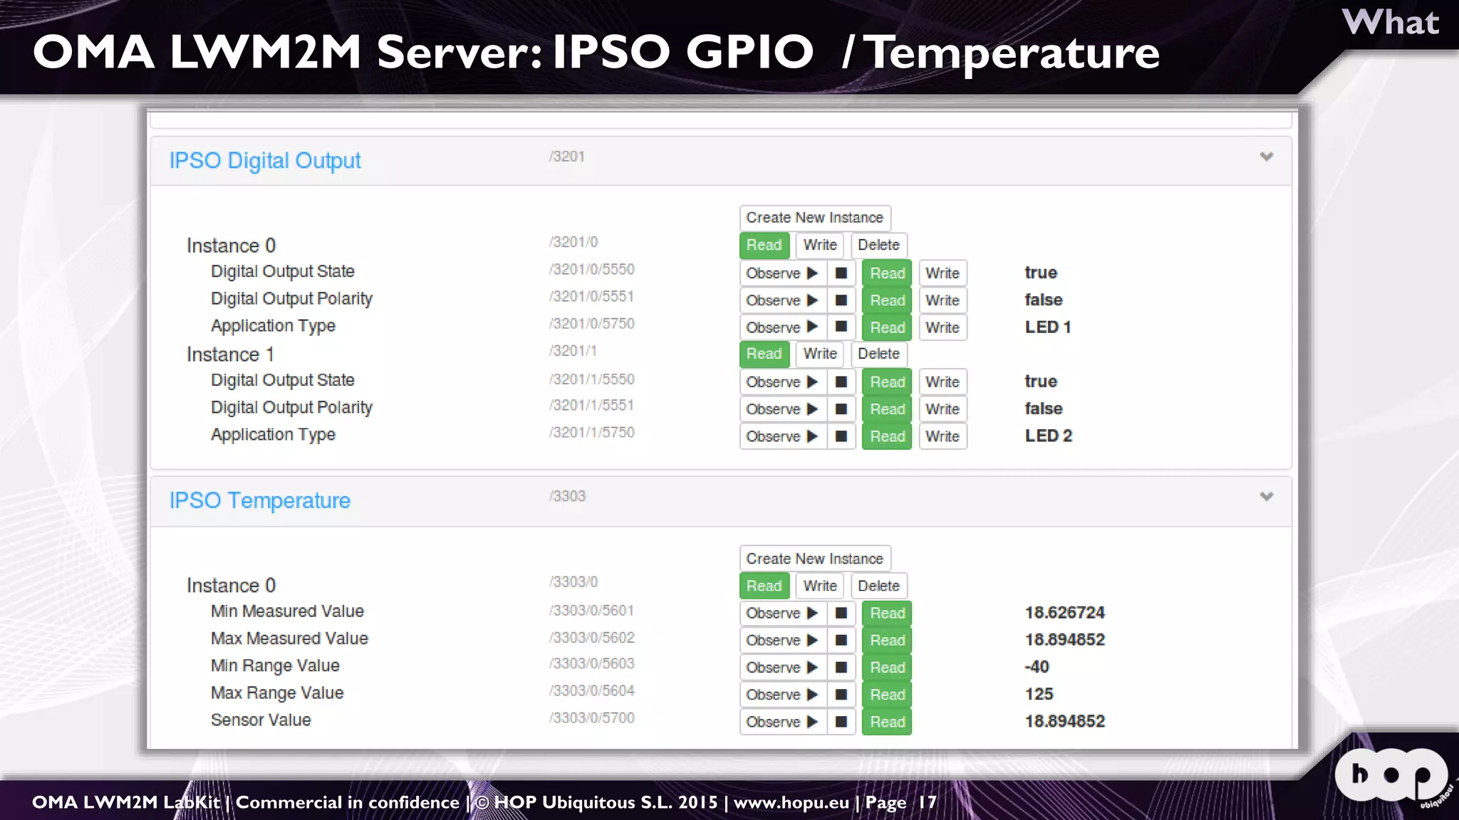Start Observe on Digital Output Polarity /3201/0/5551
The height and width of the screenshot is (820, 1459).
[783, 300]
